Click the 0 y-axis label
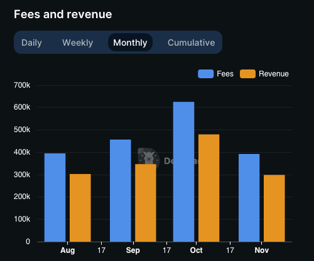314x261 pixels. click(x=28, y=242)
